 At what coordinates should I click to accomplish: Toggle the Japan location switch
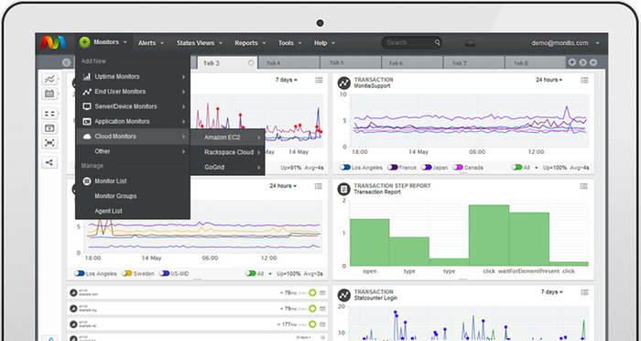(427, 168)
